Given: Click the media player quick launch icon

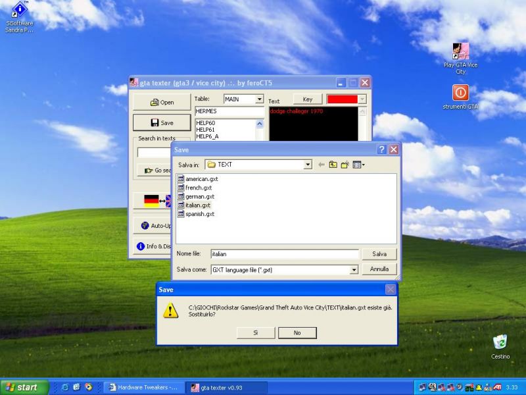Looking at the screenshot, I should [89, 387].
